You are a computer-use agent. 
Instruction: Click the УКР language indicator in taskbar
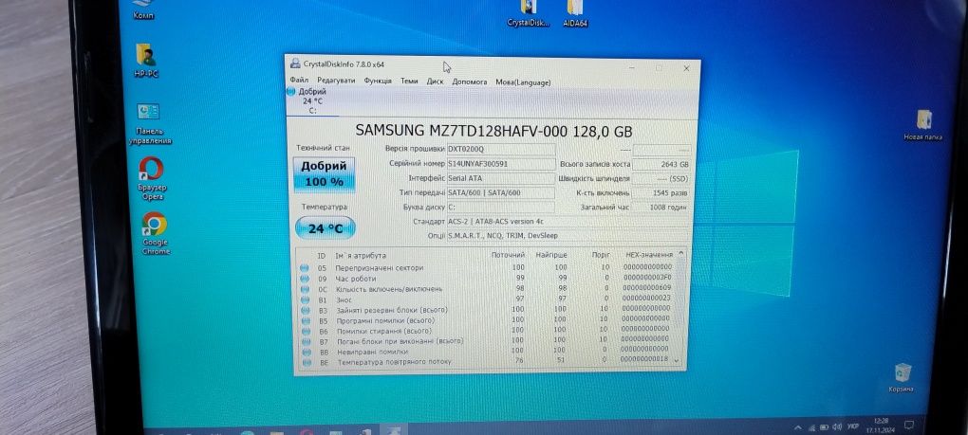pyautogui.click(x=852, y=426)
